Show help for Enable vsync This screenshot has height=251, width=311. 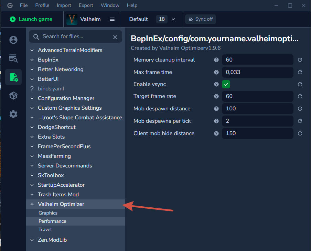click(x=216, y=84)
